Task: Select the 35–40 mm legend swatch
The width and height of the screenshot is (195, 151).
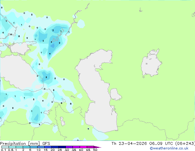Action: point(76,147)
